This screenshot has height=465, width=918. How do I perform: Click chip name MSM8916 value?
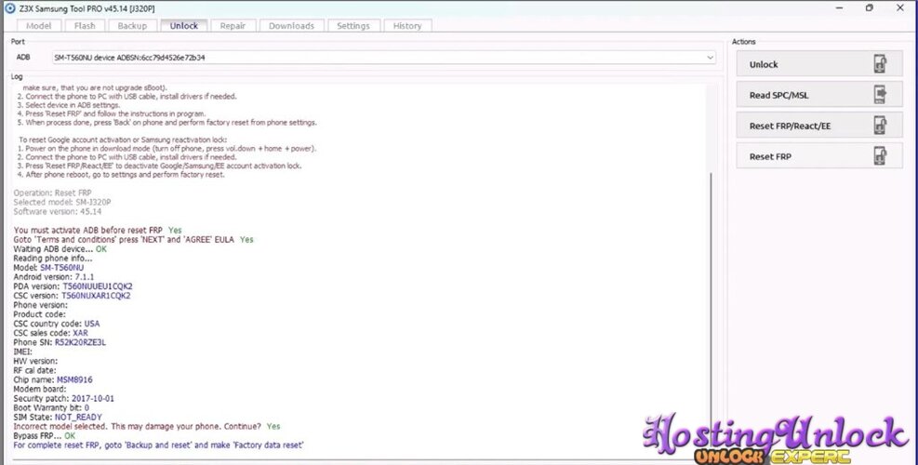[x=74, y=379]
